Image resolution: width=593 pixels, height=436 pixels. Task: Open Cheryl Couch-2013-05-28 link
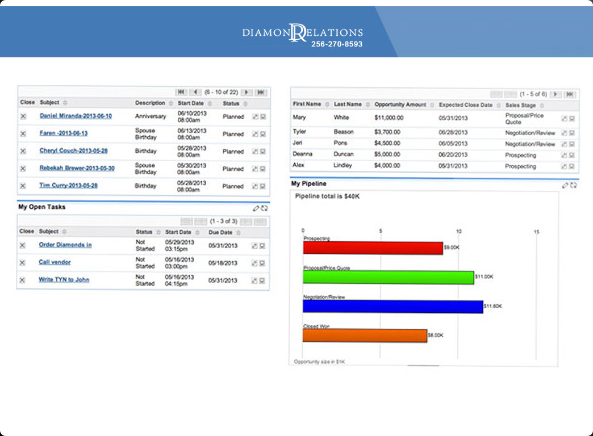tap(73, 150)
